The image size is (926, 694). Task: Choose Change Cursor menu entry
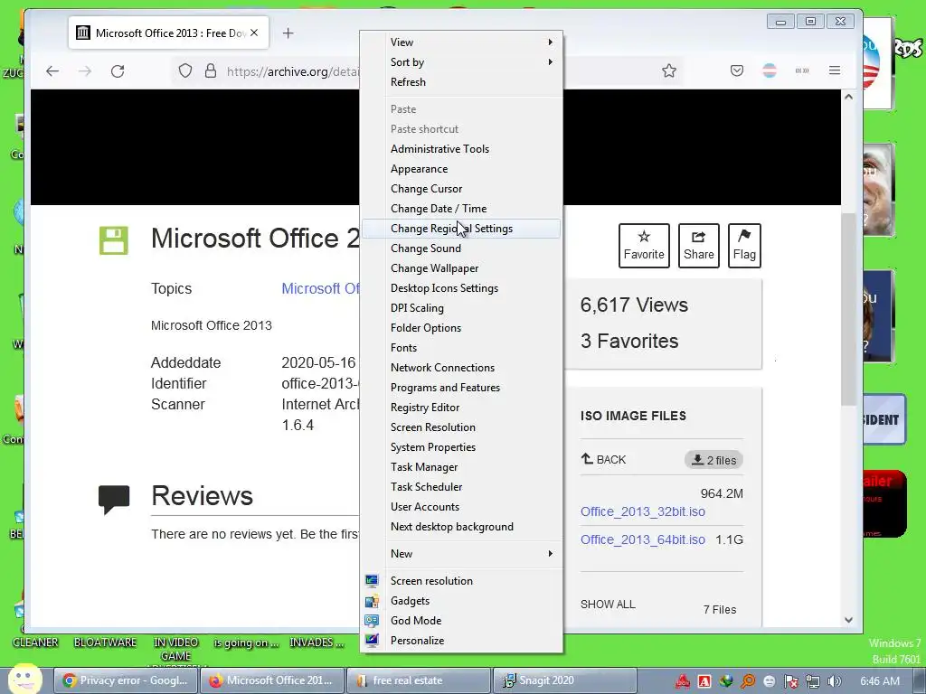460,189
